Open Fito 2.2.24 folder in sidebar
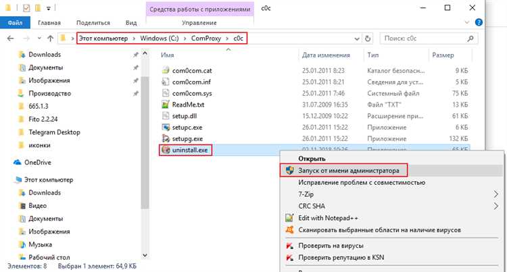The height and width of the screenshot is (272, 507). (x=43, y=119)
